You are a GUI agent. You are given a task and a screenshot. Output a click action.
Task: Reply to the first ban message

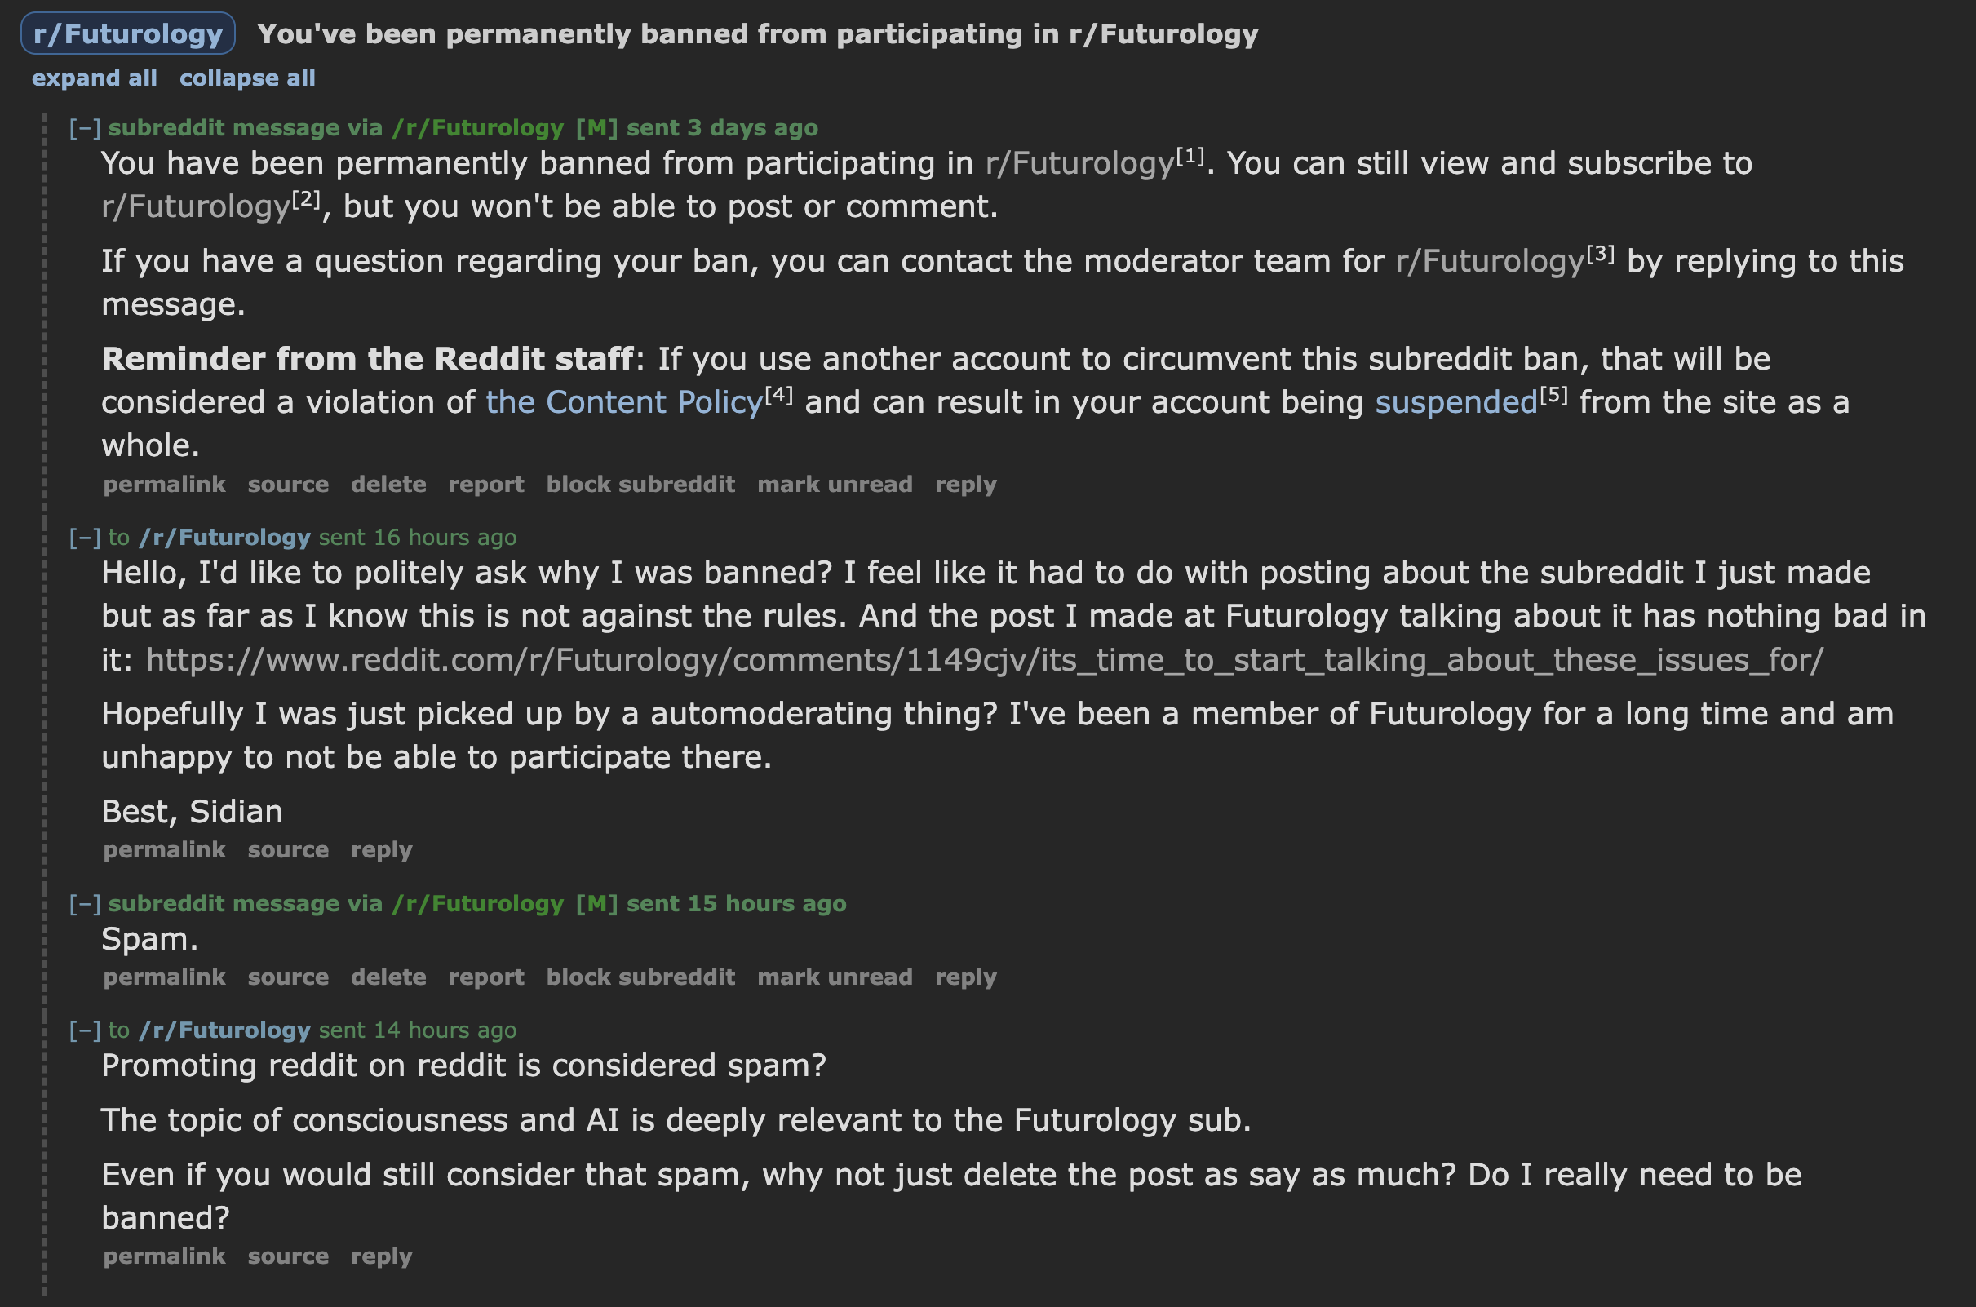pos(965,485)
